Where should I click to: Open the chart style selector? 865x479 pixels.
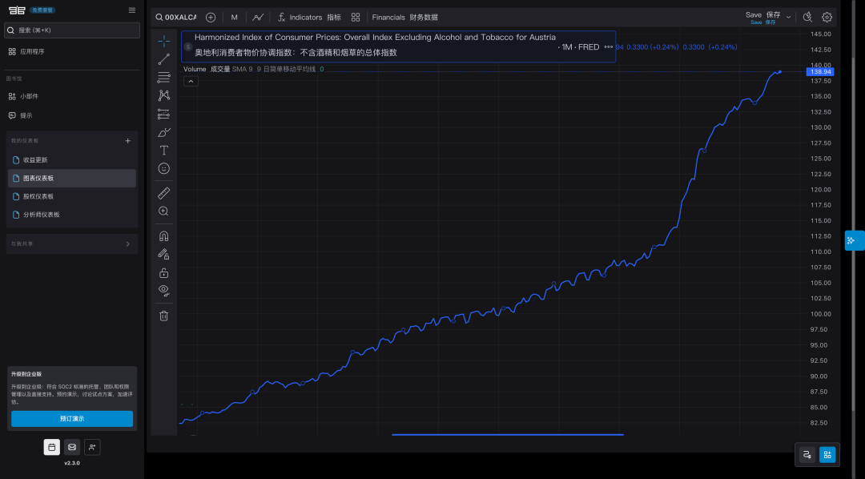click(x=258, y=17)
